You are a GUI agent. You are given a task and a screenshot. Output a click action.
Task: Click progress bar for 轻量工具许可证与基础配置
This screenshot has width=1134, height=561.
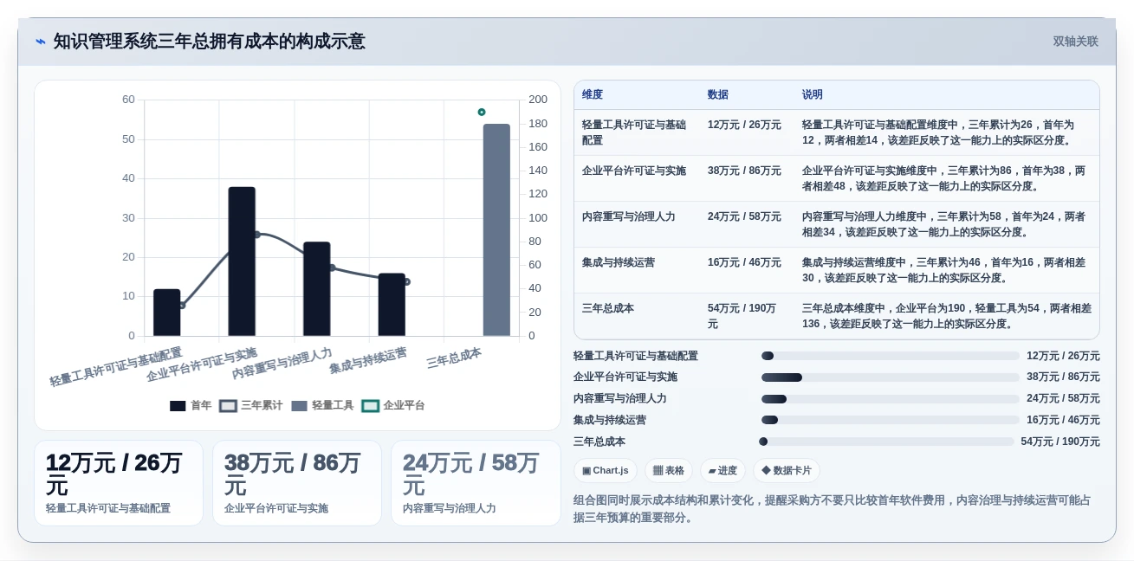coord(891,356)
